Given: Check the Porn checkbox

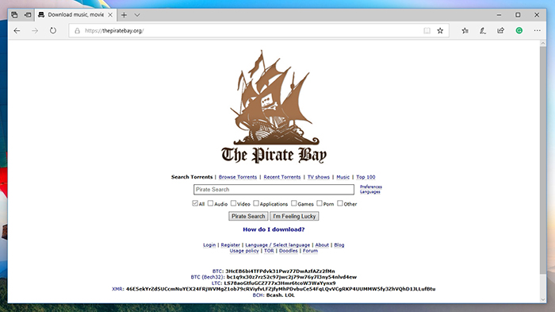Looking at the screenshot, I should coord(320,203).
